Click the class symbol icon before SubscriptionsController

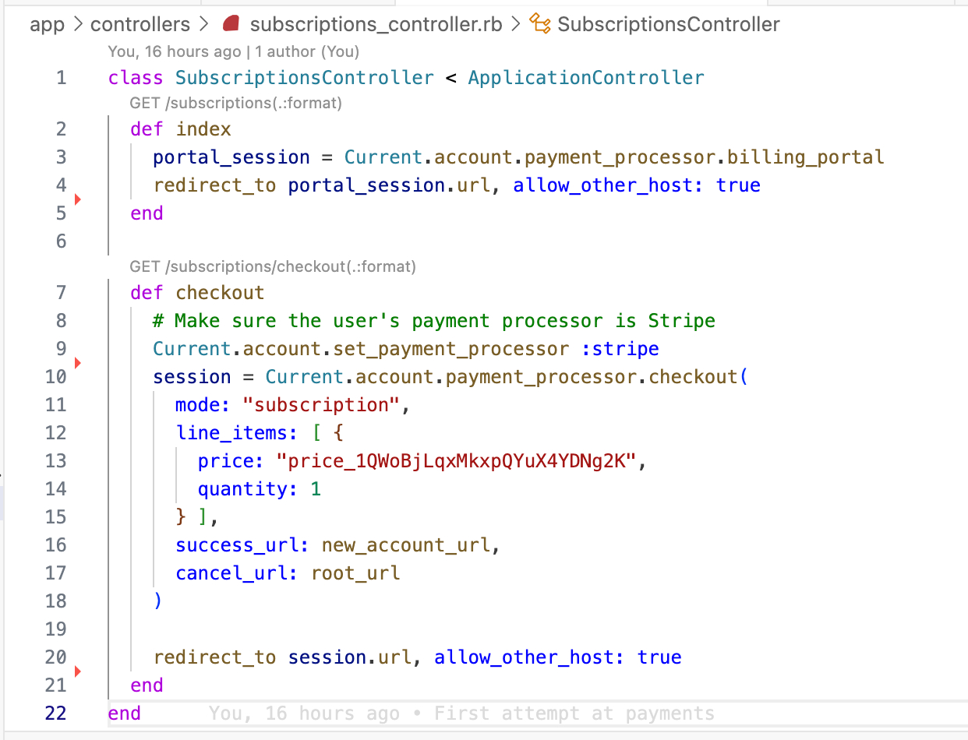(x=540, y=25)
